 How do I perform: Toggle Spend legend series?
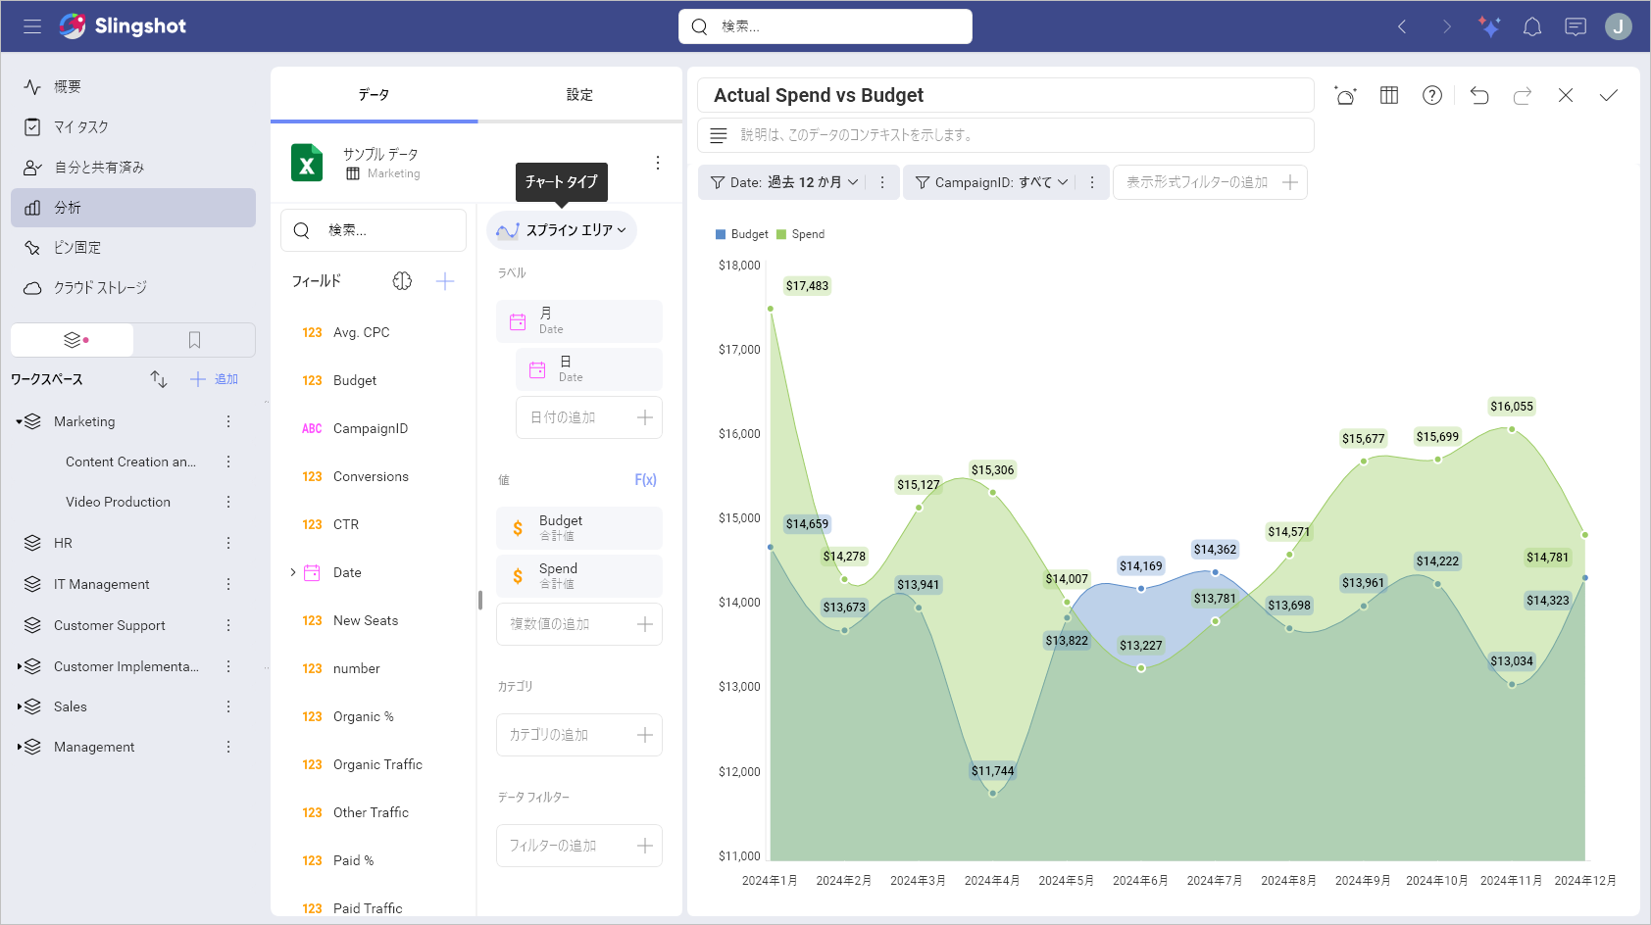click(x=801, y=234)
